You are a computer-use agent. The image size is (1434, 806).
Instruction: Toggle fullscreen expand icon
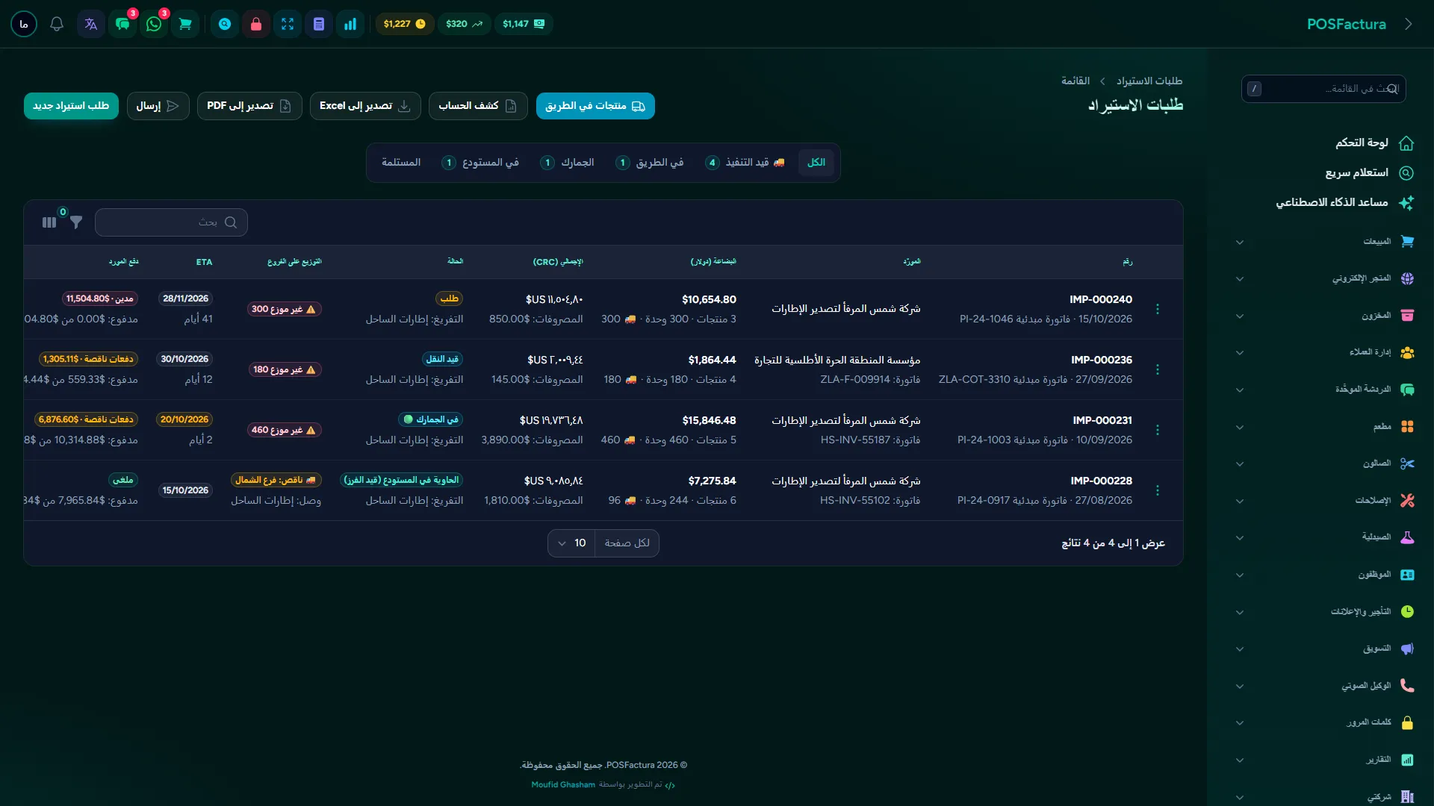click(288, 24)
